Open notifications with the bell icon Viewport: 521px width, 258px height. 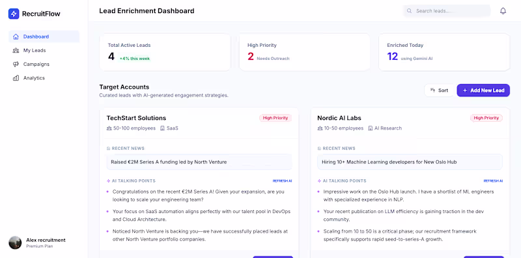(x=503, y=11)
